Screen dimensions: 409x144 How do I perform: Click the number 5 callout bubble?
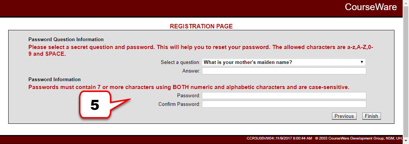[x=95, y=105]
